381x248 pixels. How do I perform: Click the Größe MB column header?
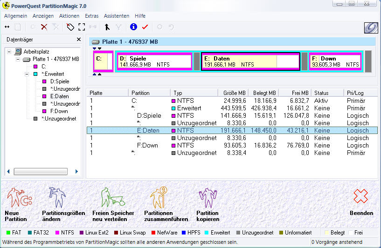pyautogui.click(x=233, y=93)
